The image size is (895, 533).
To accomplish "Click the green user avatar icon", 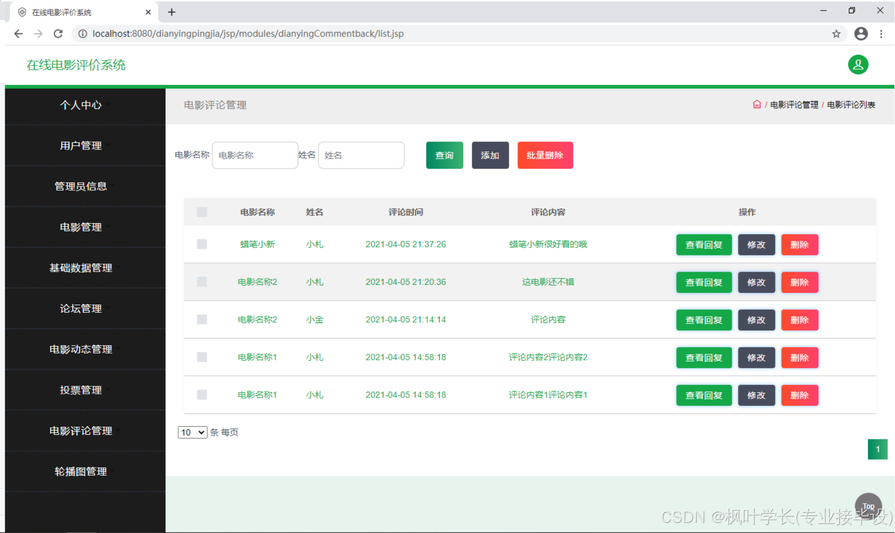I will 858,65.
